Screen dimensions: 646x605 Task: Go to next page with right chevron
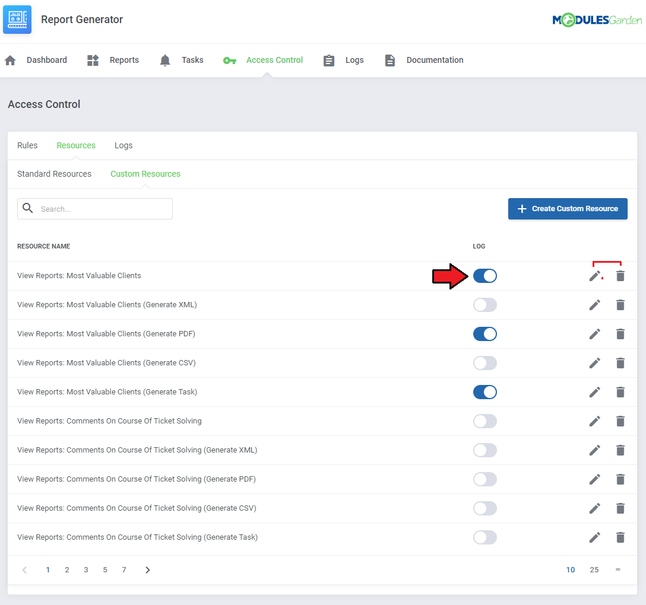coord(147,570)
